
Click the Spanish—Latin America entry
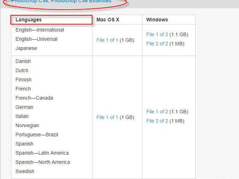pyautogui.click(x=42, y=153)
